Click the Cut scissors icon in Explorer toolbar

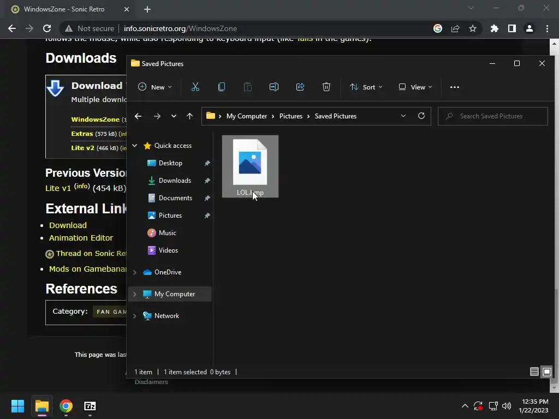(x=195, y=87)
